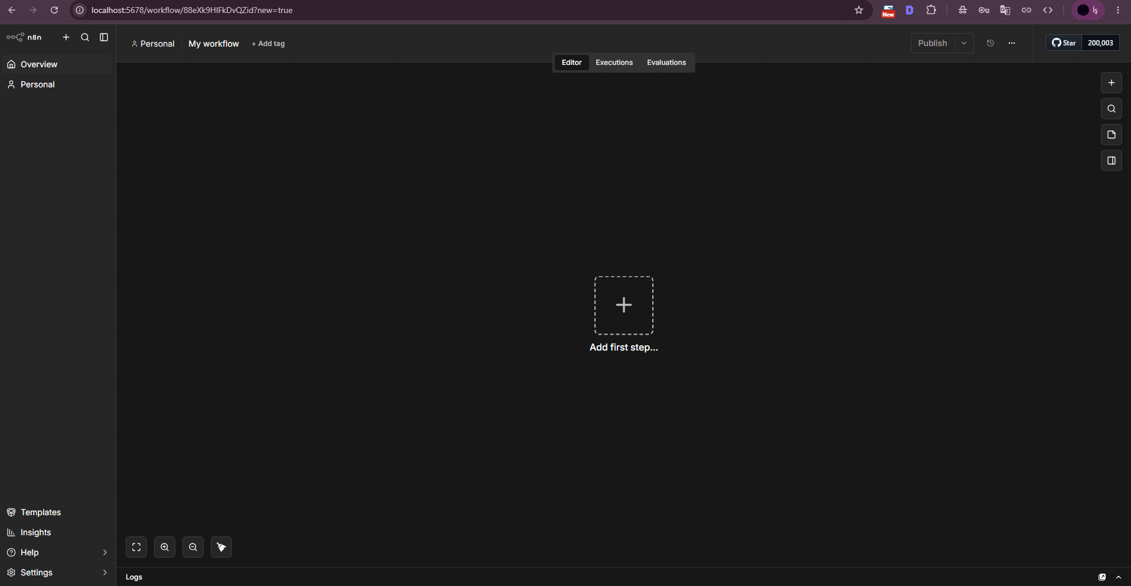Viewport: 1131px width, 586px height.
Task: Go back in browser
Action: 12,10
